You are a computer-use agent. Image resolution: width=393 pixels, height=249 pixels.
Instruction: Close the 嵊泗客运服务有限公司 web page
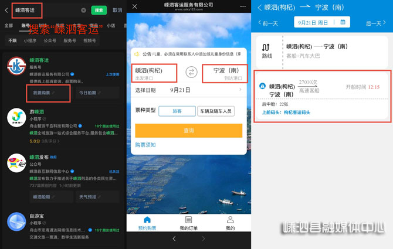[134, 6]
